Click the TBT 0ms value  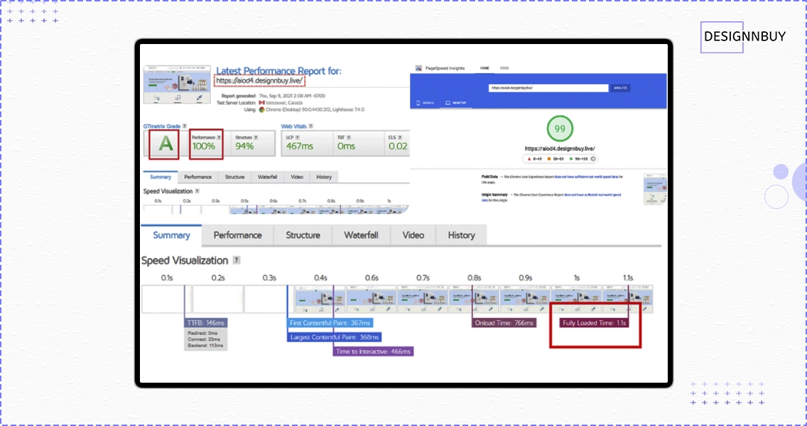346,146
